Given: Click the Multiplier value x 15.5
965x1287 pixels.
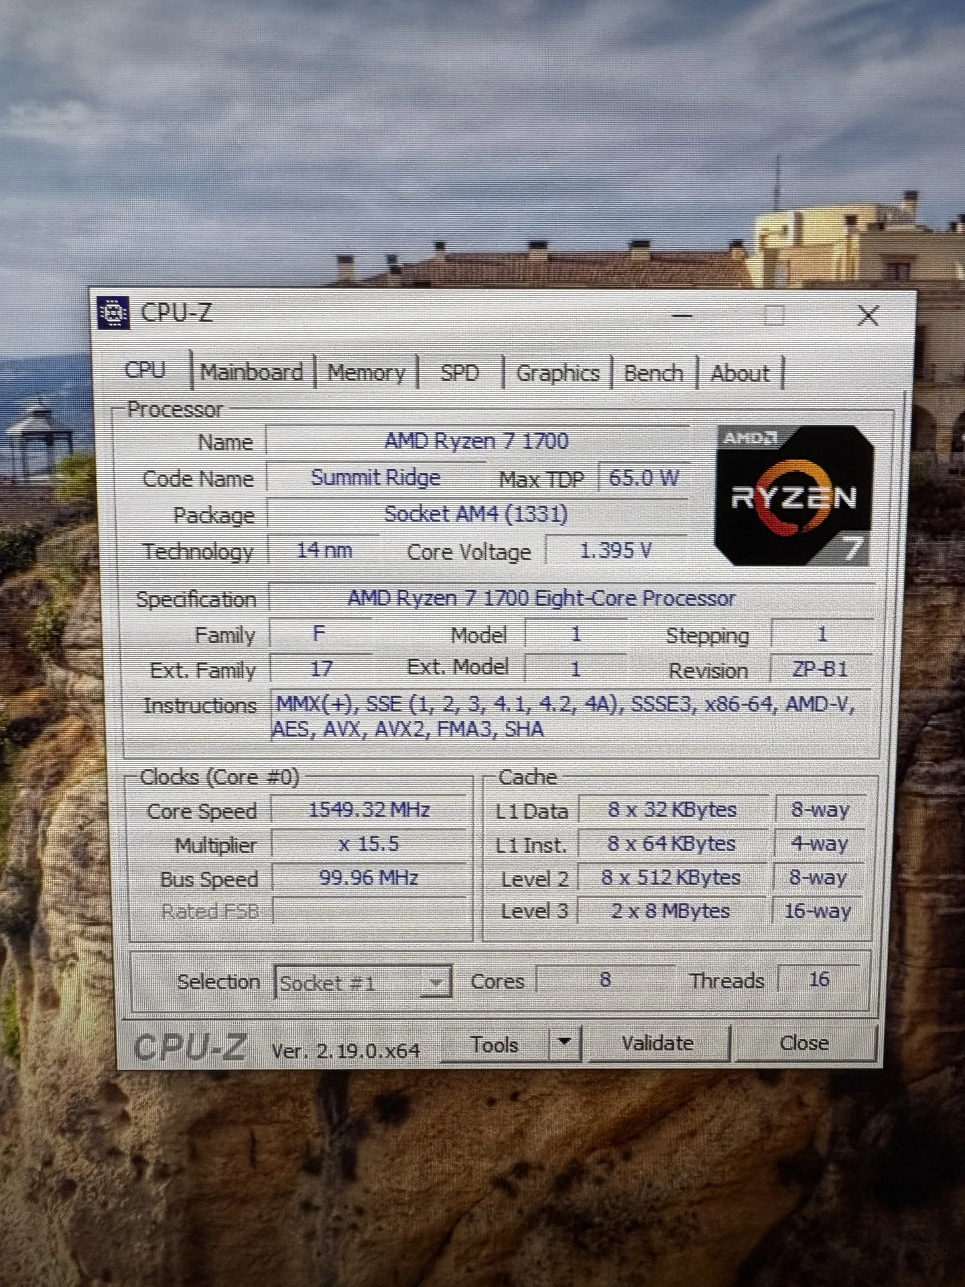Looking at the screenshot, I should [369, 843].
